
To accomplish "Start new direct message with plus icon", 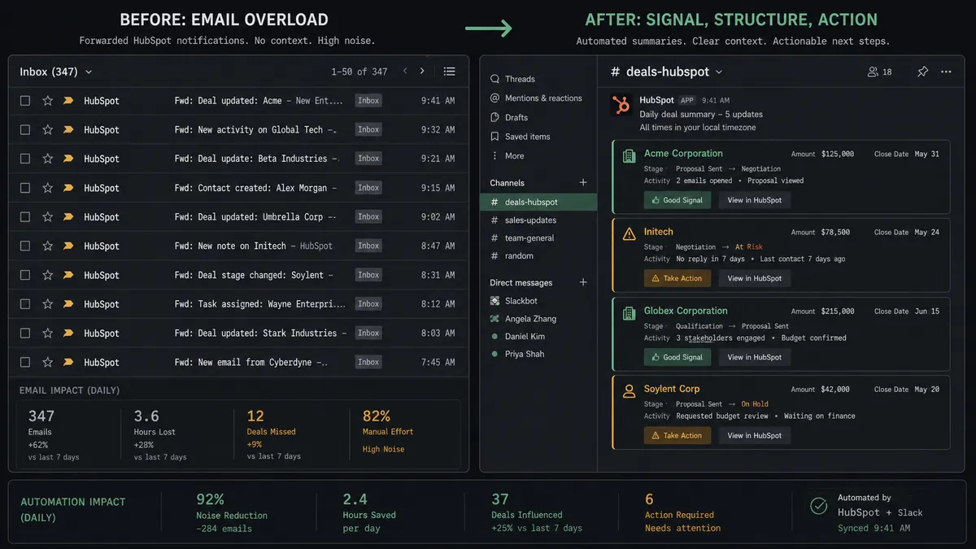I will tap(582, 283).
